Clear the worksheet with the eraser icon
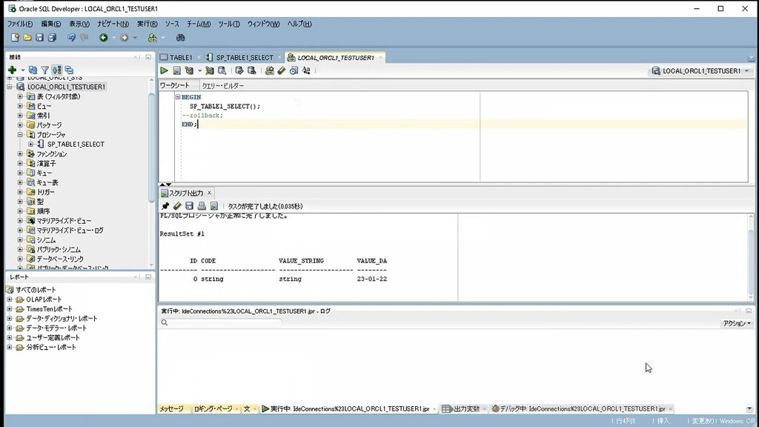The width and height of the screenshot is (759, 427). point(282,70)
